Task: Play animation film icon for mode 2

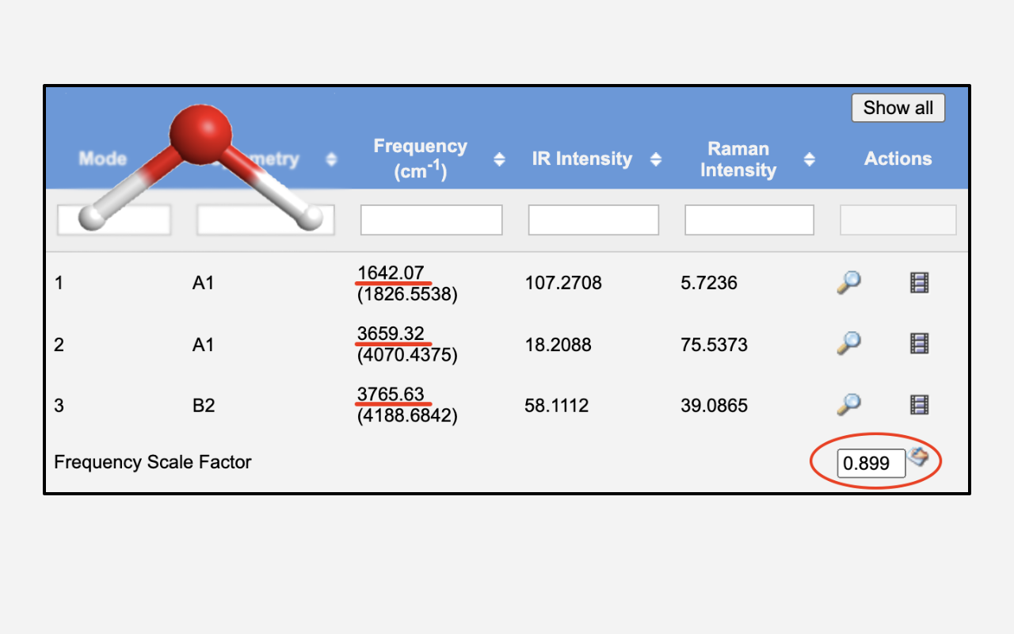Action: tap(919, 343)
